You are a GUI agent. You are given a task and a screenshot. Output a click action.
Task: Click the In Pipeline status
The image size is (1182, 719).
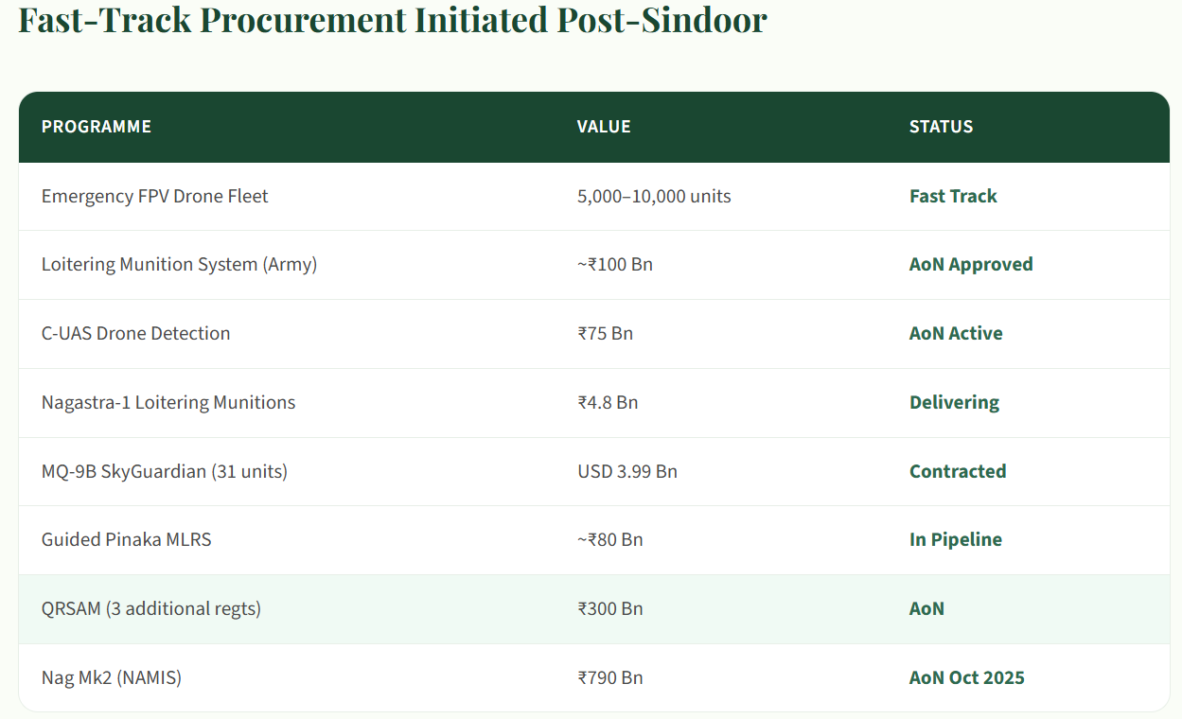coord(956,539)
